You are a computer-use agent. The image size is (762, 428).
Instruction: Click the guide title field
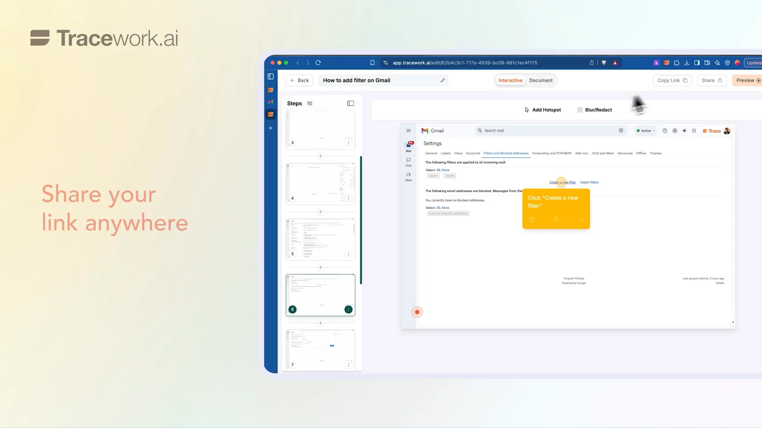click(383, 80)
